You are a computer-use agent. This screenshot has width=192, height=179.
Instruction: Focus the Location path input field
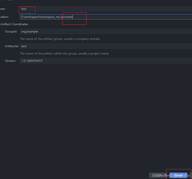[x=106, y=17]
